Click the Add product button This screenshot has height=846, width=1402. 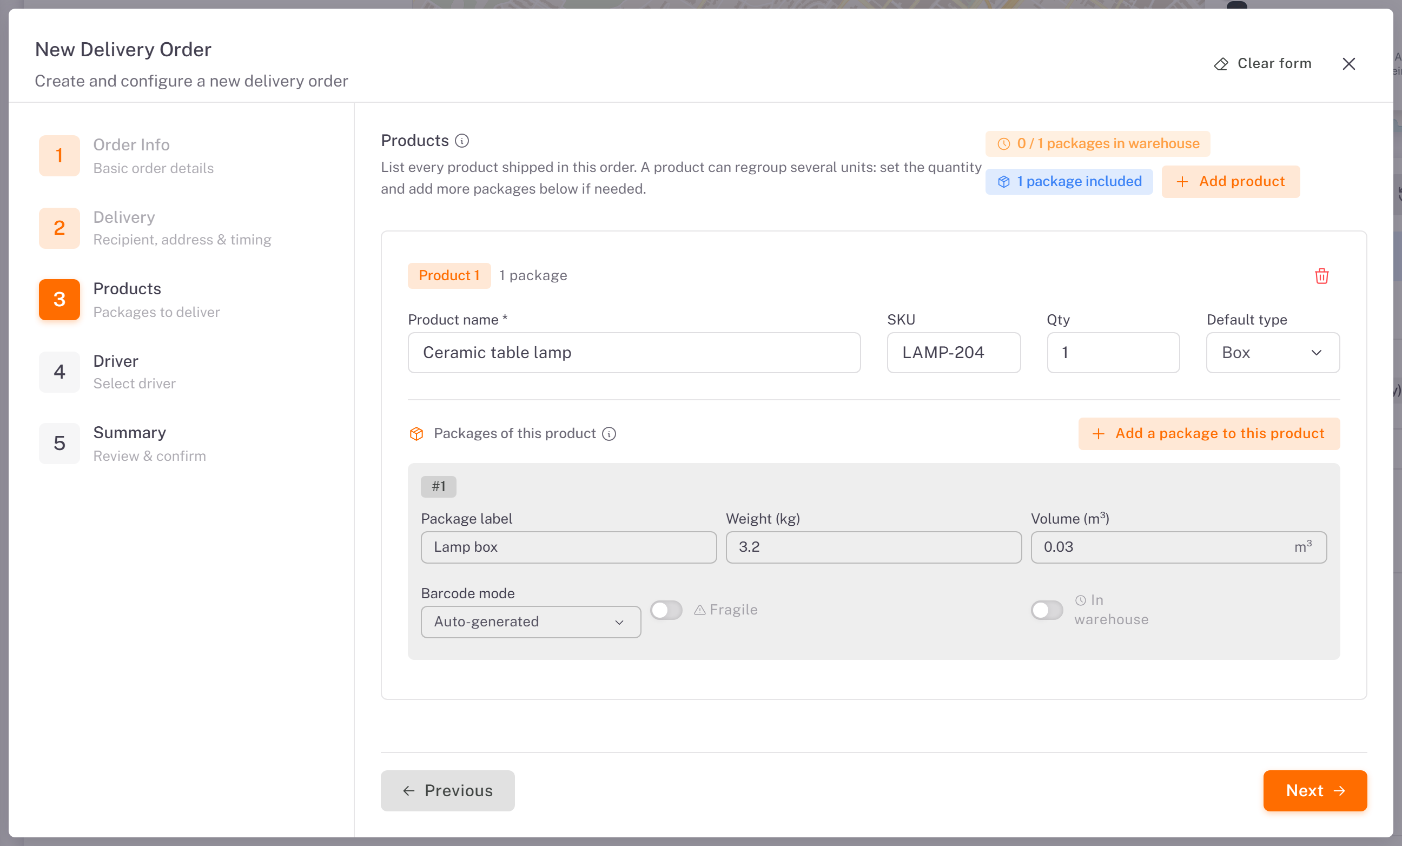click(x=1231, y=182)
